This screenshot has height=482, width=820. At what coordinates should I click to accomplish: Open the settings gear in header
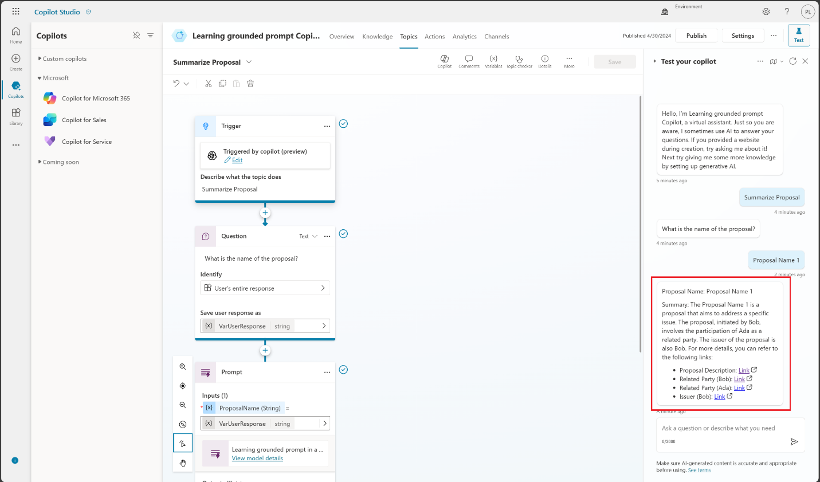(766, 12)
